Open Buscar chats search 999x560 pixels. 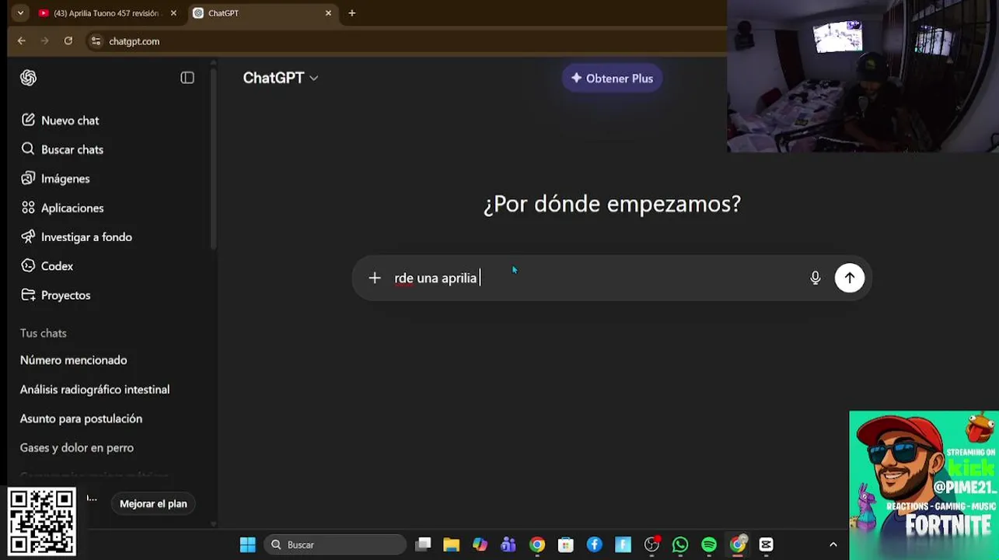click(62, 149)
